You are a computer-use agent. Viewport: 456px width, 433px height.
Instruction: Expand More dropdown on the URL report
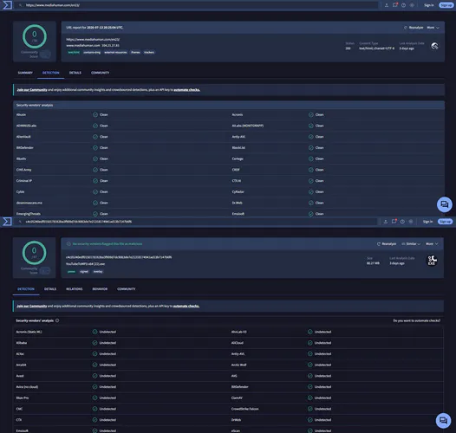point(433,28)
